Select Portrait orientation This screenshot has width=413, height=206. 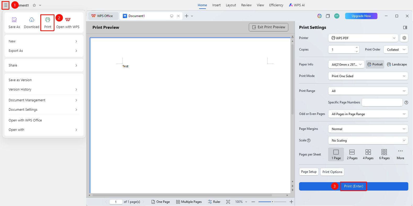pyautogui.click(x=375, y=64)
